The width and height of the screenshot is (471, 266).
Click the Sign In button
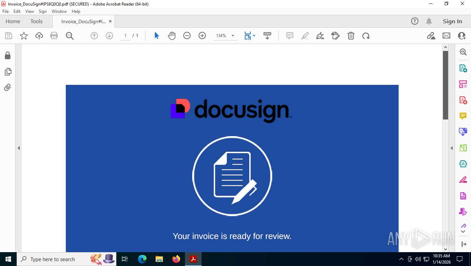pyautogui.click(x=452, y=21)
